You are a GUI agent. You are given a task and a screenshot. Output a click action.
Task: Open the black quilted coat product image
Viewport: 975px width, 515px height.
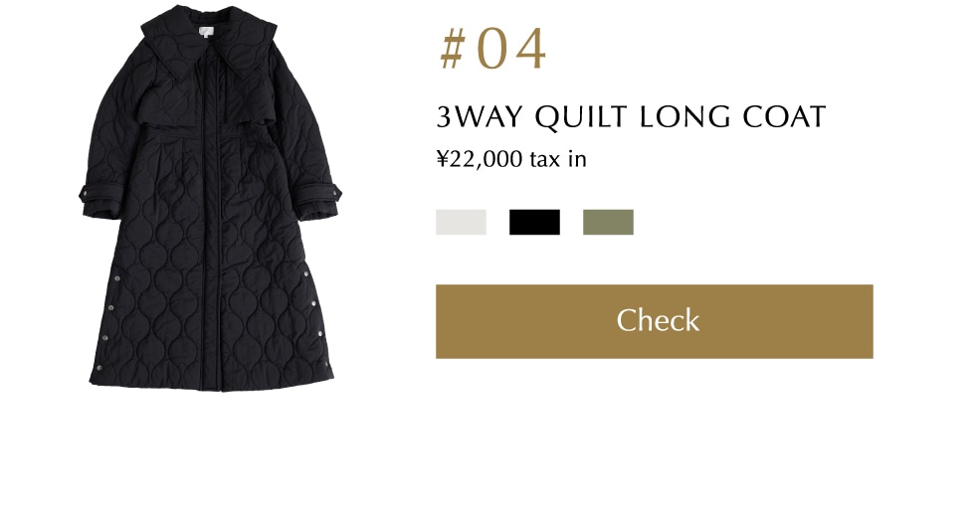pyautogui.click(x=210, y=199)
